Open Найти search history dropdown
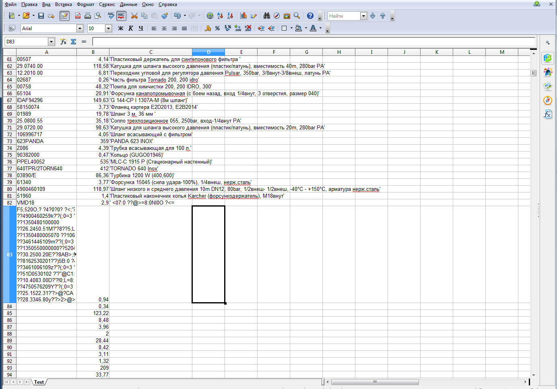Screen dimensions: 557x389 (x=364, y=16)
